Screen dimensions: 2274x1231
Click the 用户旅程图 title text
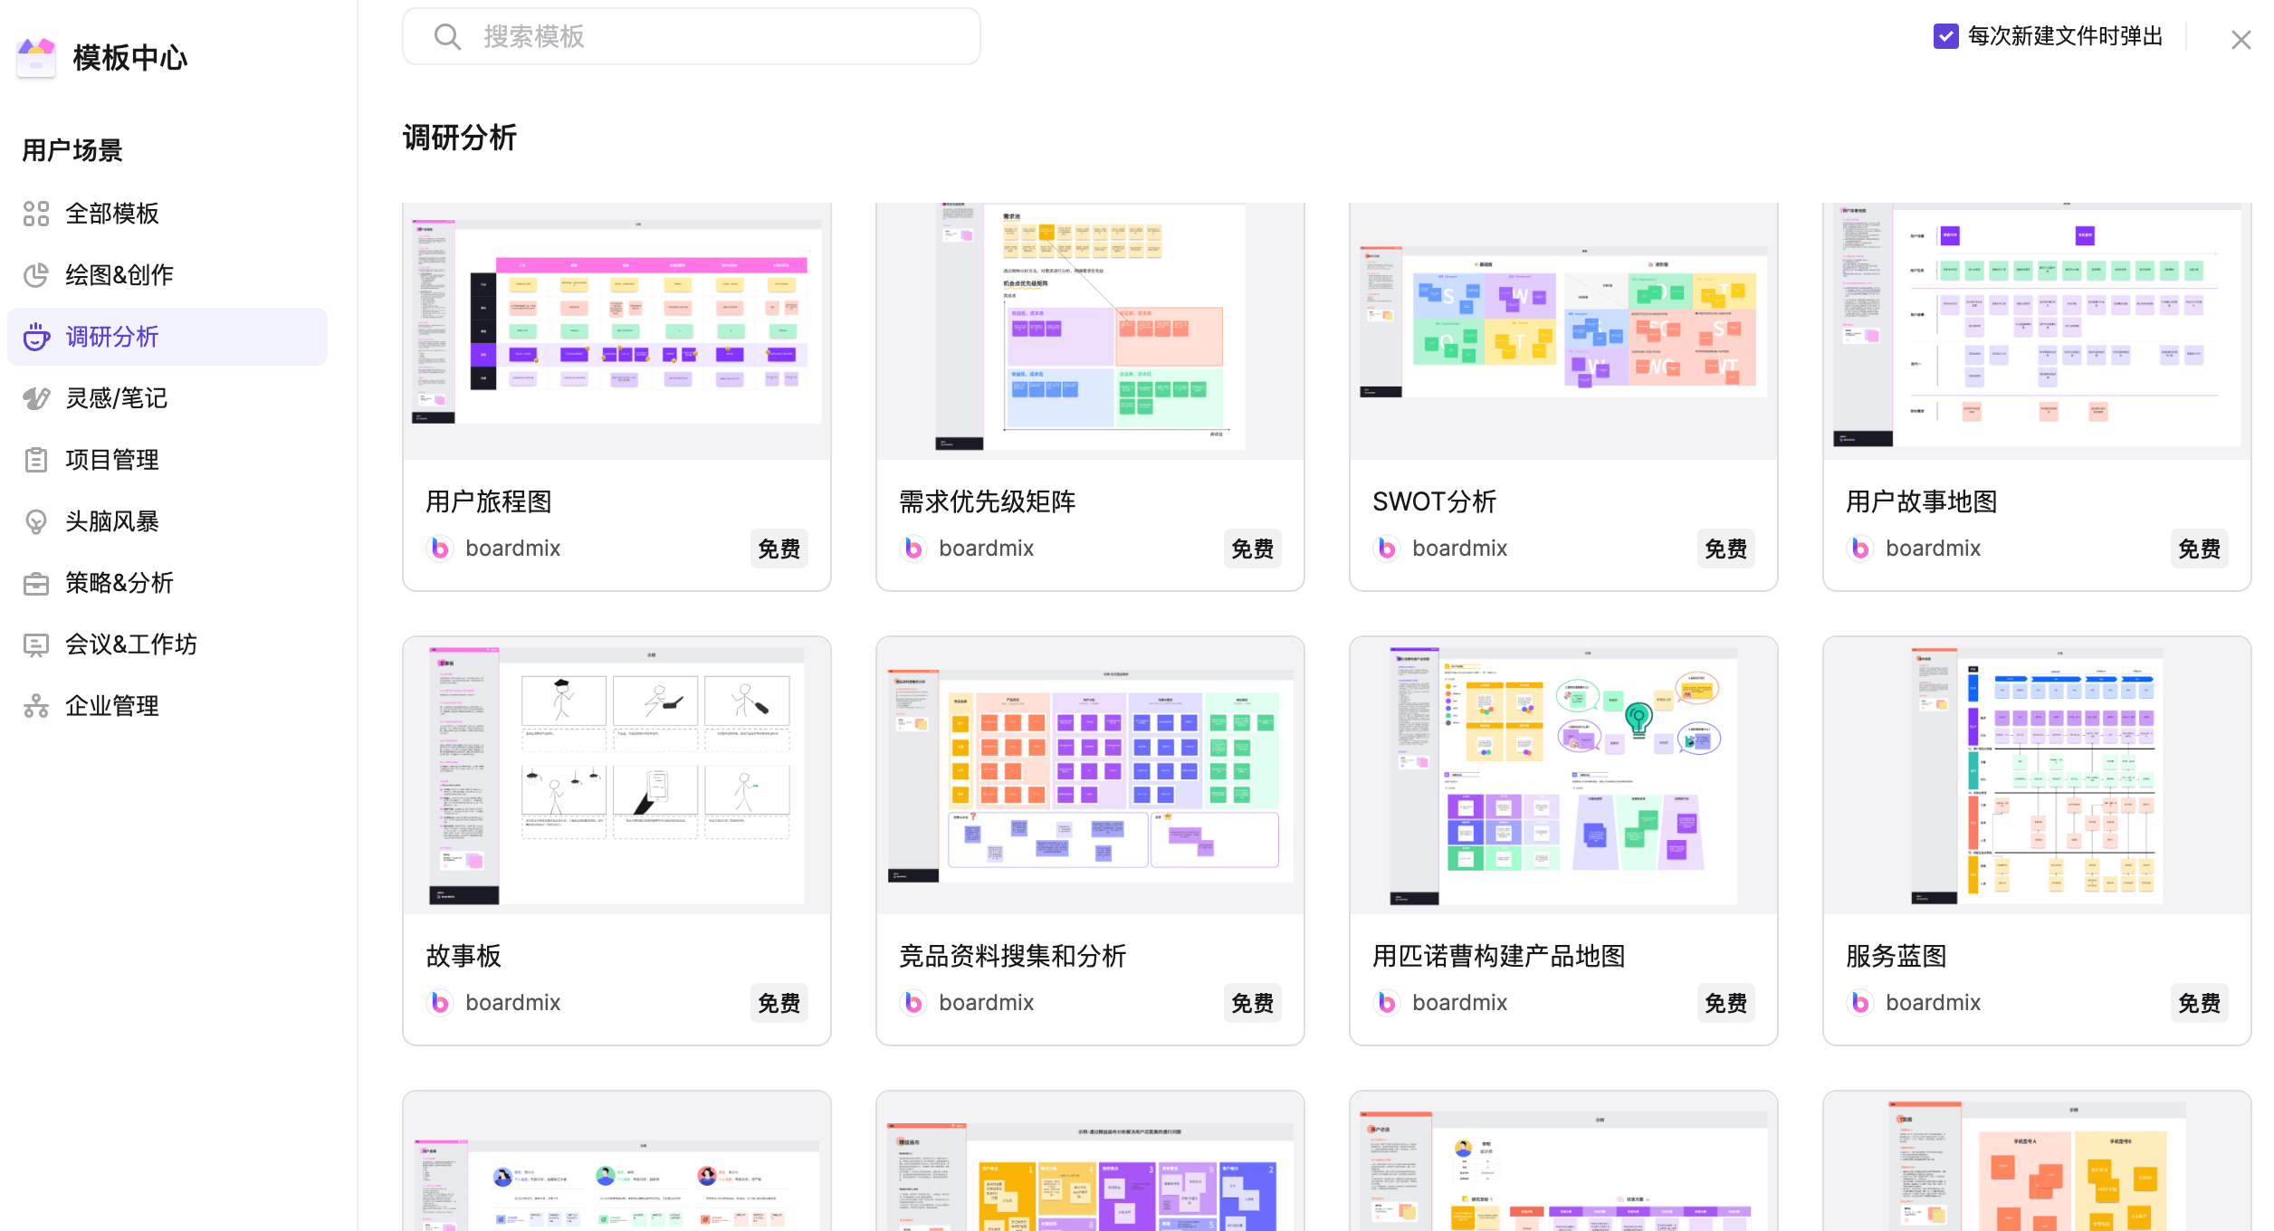(x=489, y=501)
